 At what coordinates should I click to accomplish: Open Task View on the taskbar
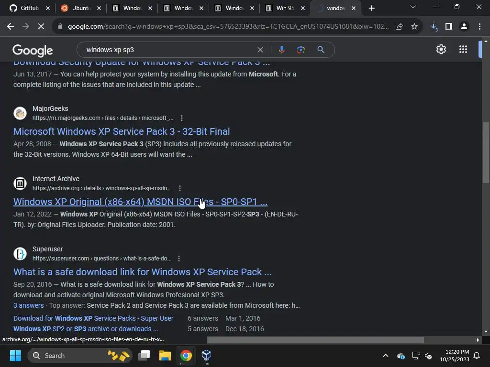145,356
